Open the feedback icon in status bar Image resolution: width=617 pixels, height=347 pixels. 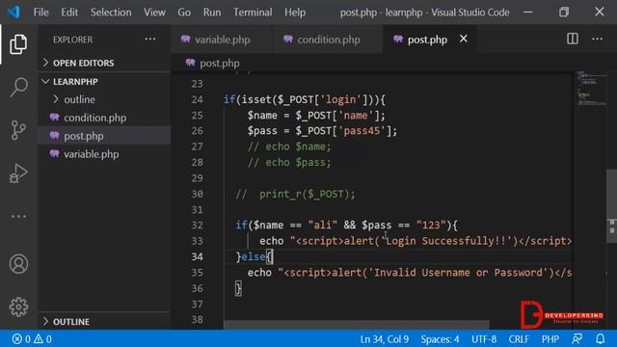(577, 339)
